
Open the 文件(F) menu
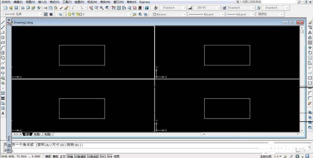6,2
